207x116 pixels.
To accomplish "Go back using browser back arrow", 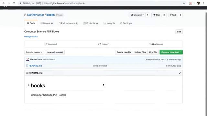I will 4,3.
